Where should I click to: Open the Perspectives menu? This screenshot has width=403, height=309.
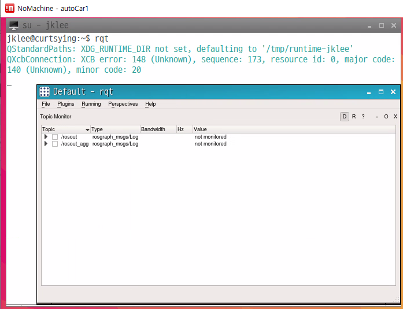pyautogui.click(x=123, y=104)
